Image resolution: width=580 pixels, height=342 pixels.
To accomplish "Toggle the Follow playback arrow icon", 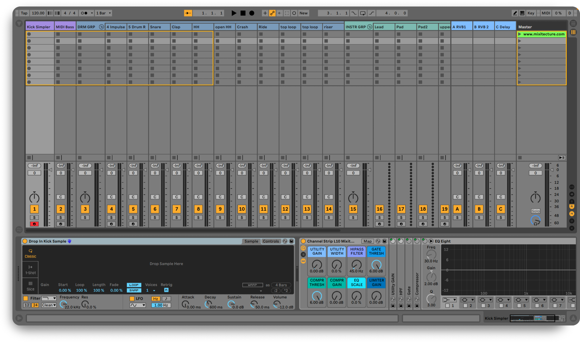I will (188, 13).
